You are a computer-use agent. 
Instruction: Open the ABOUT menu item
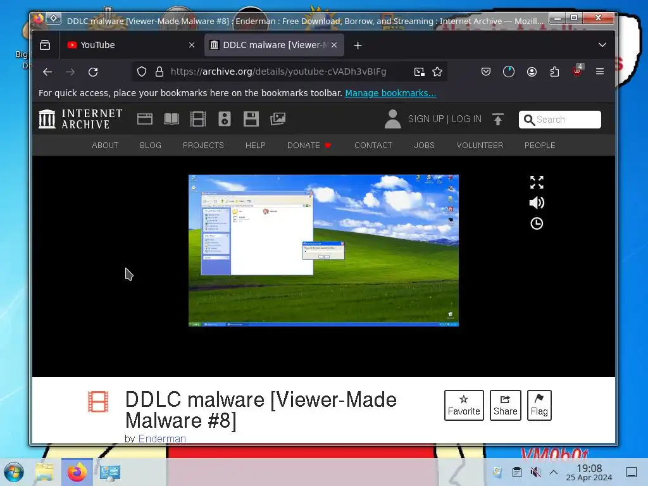pos(105,146)
